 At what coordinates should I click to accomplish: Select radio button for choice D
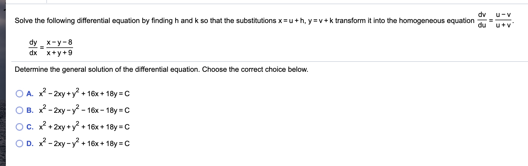(x=19, y=144)
